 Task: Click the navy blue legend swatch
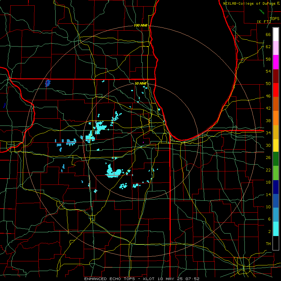tap(276, 187)
